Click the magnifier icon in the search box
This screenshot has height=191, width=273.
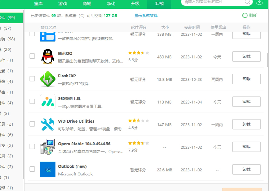click(x=247, y=2)
